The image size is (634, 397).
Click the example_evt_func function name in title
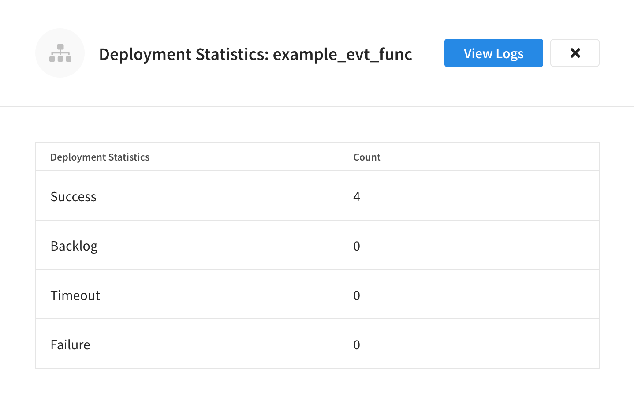tap(342, 54)
